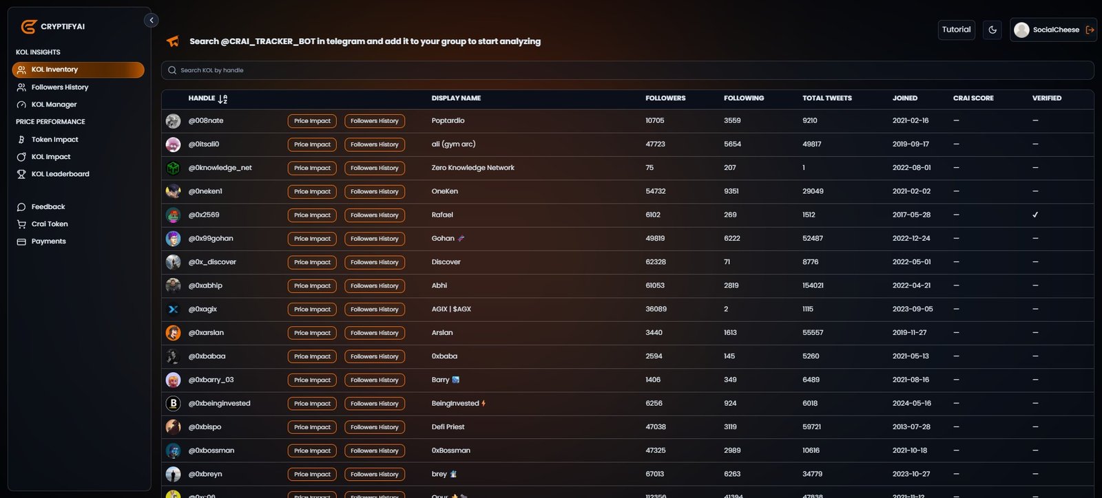Image resolution: width=1102 pixels, height=498 pixels.
Task: Click the @0xbossman avatar
Action: point(173,451)
